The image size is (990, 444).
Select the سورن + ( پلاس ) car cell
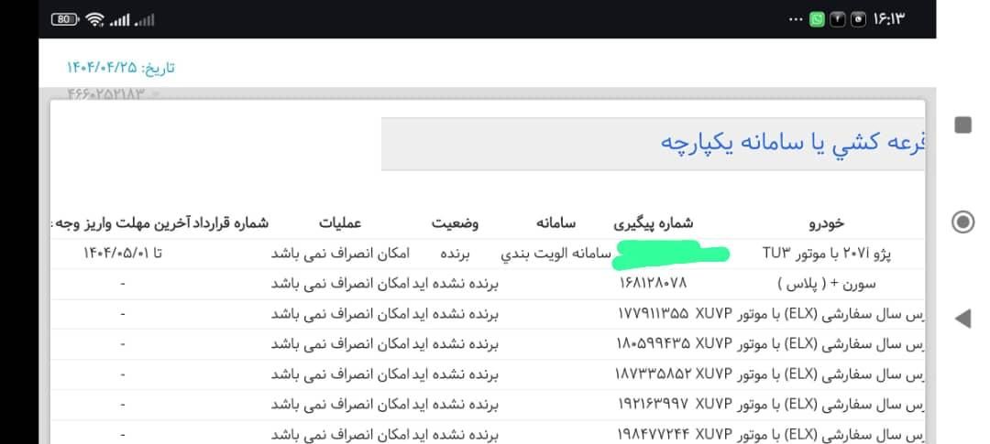click(x=827, y=284)
